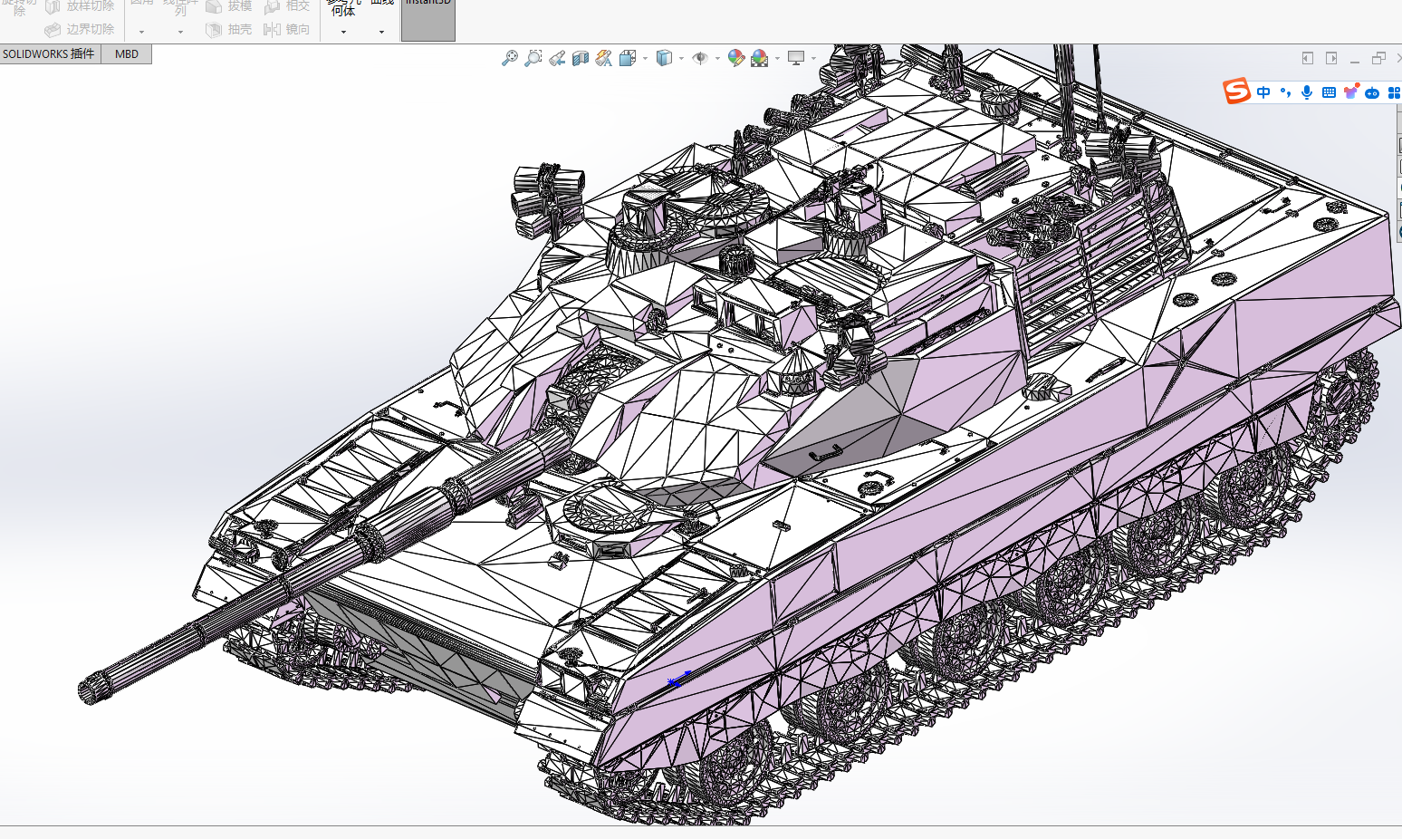Click the Sogou voice input microphone
This screenshot has height=839, width=1402.
(x=1307, y=92)
